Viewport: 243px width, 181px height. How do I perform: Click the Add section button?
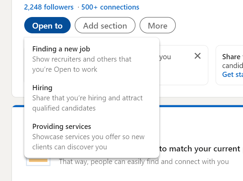tap(105, 26)
